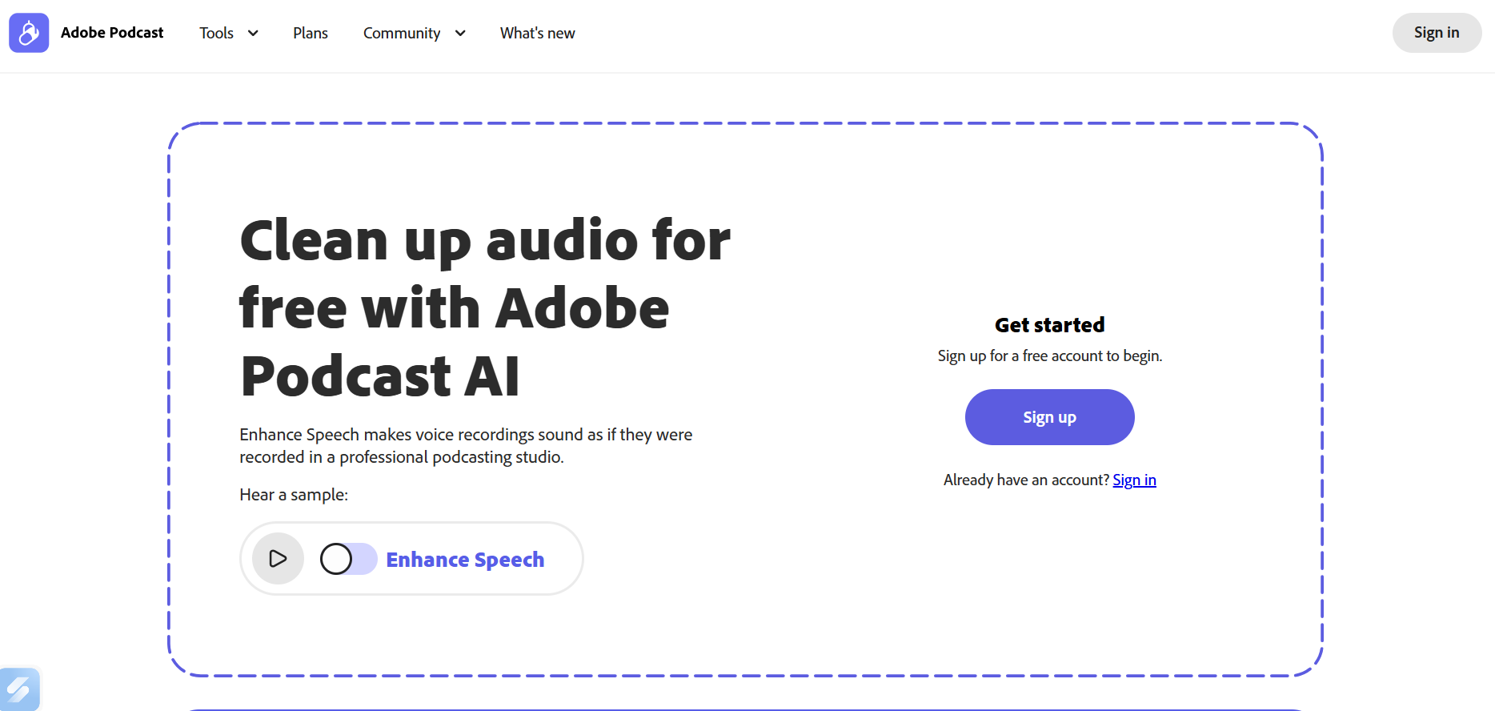
Task: Click the Enhance Speech description paragraph
Action: tap(465, 446)
